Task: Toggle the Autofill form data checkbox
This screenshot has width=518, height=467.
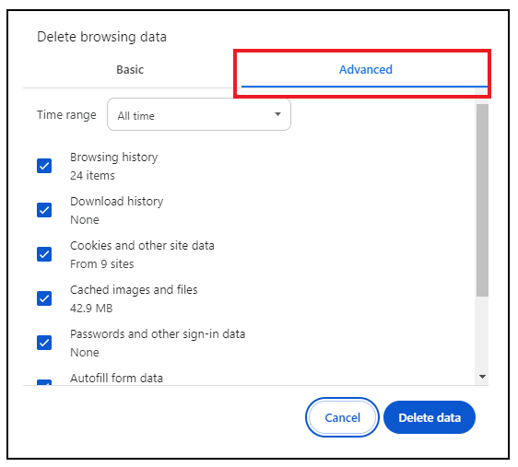Action: point(44,382)
